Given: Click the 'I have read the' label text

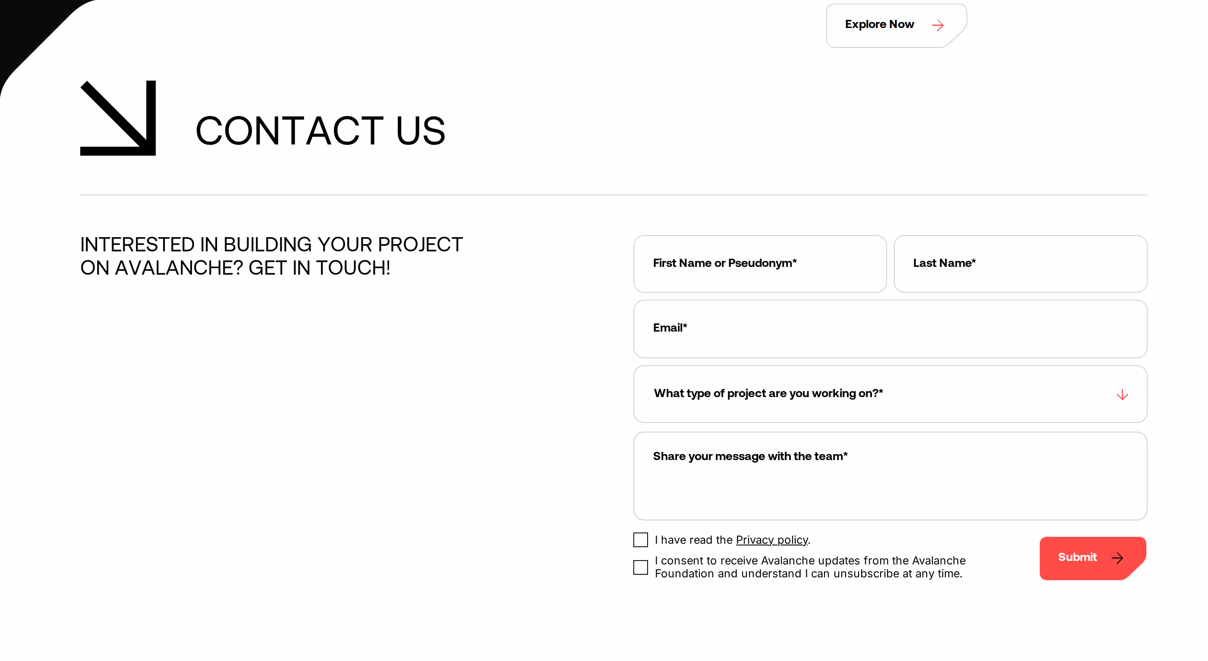Looking at the screenshot, I should 694,540.
